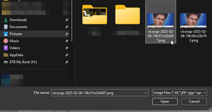Open the Image Files type filter dropdown

(x=179, y=93)
